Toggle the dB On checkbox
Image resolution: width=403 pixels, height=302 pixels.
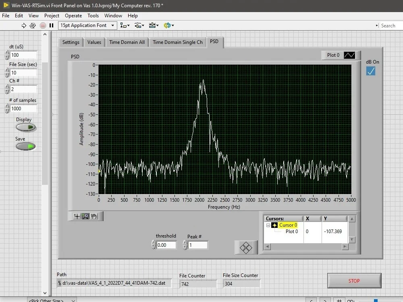[370, 71]
